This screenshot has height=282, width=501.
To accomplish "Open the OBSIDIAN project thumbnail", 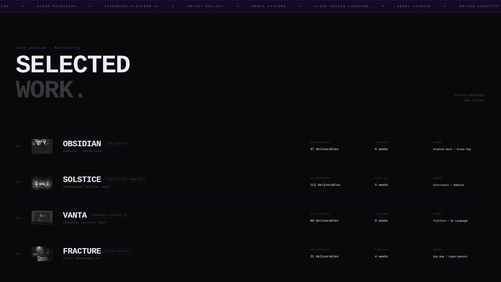I will 42,146.
